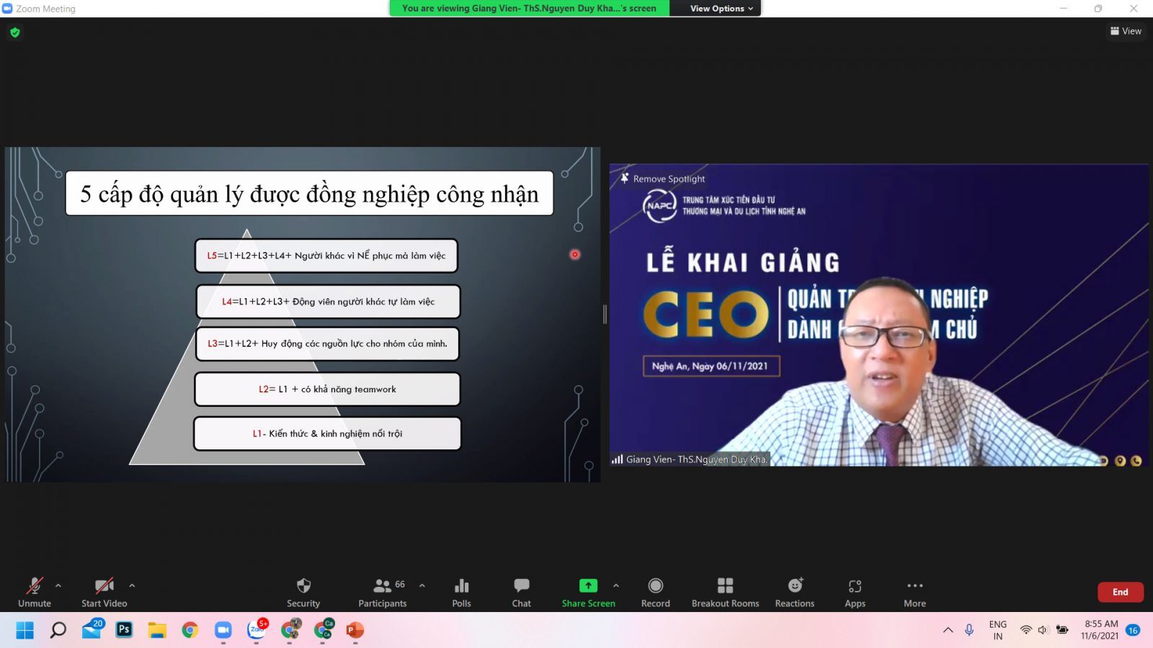Open the Reactions menu

tap(794, 592)
